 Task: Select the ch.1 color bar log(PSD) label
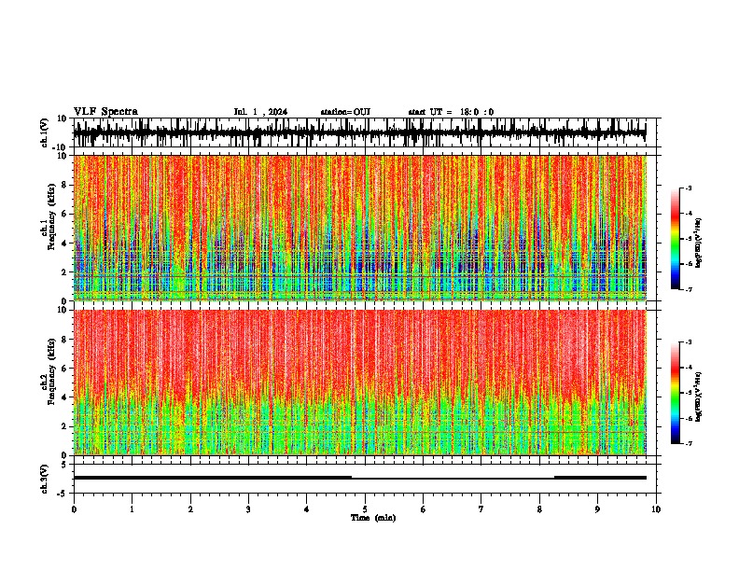pos(698,244)
